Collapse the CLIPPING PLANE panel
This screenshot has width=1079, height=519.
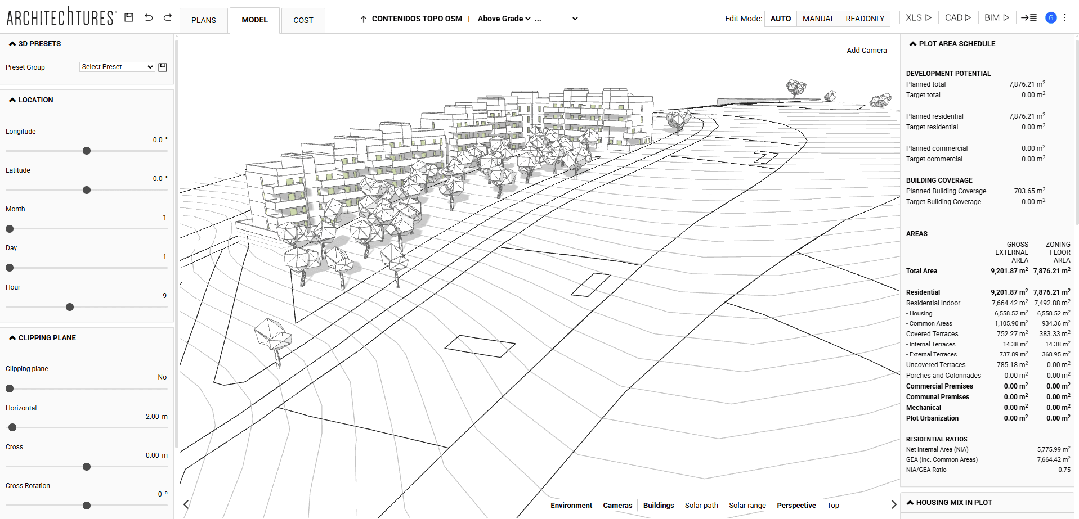12,337
